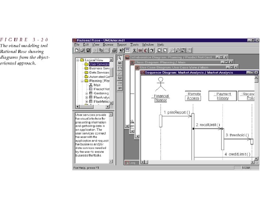Open the Report menu
The image size is (266, 200).
click(122, 44)
